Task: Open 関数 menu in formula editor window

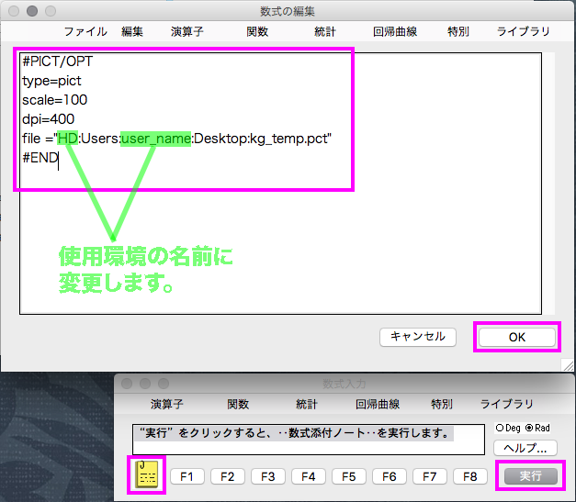Action: click(257, 31)
